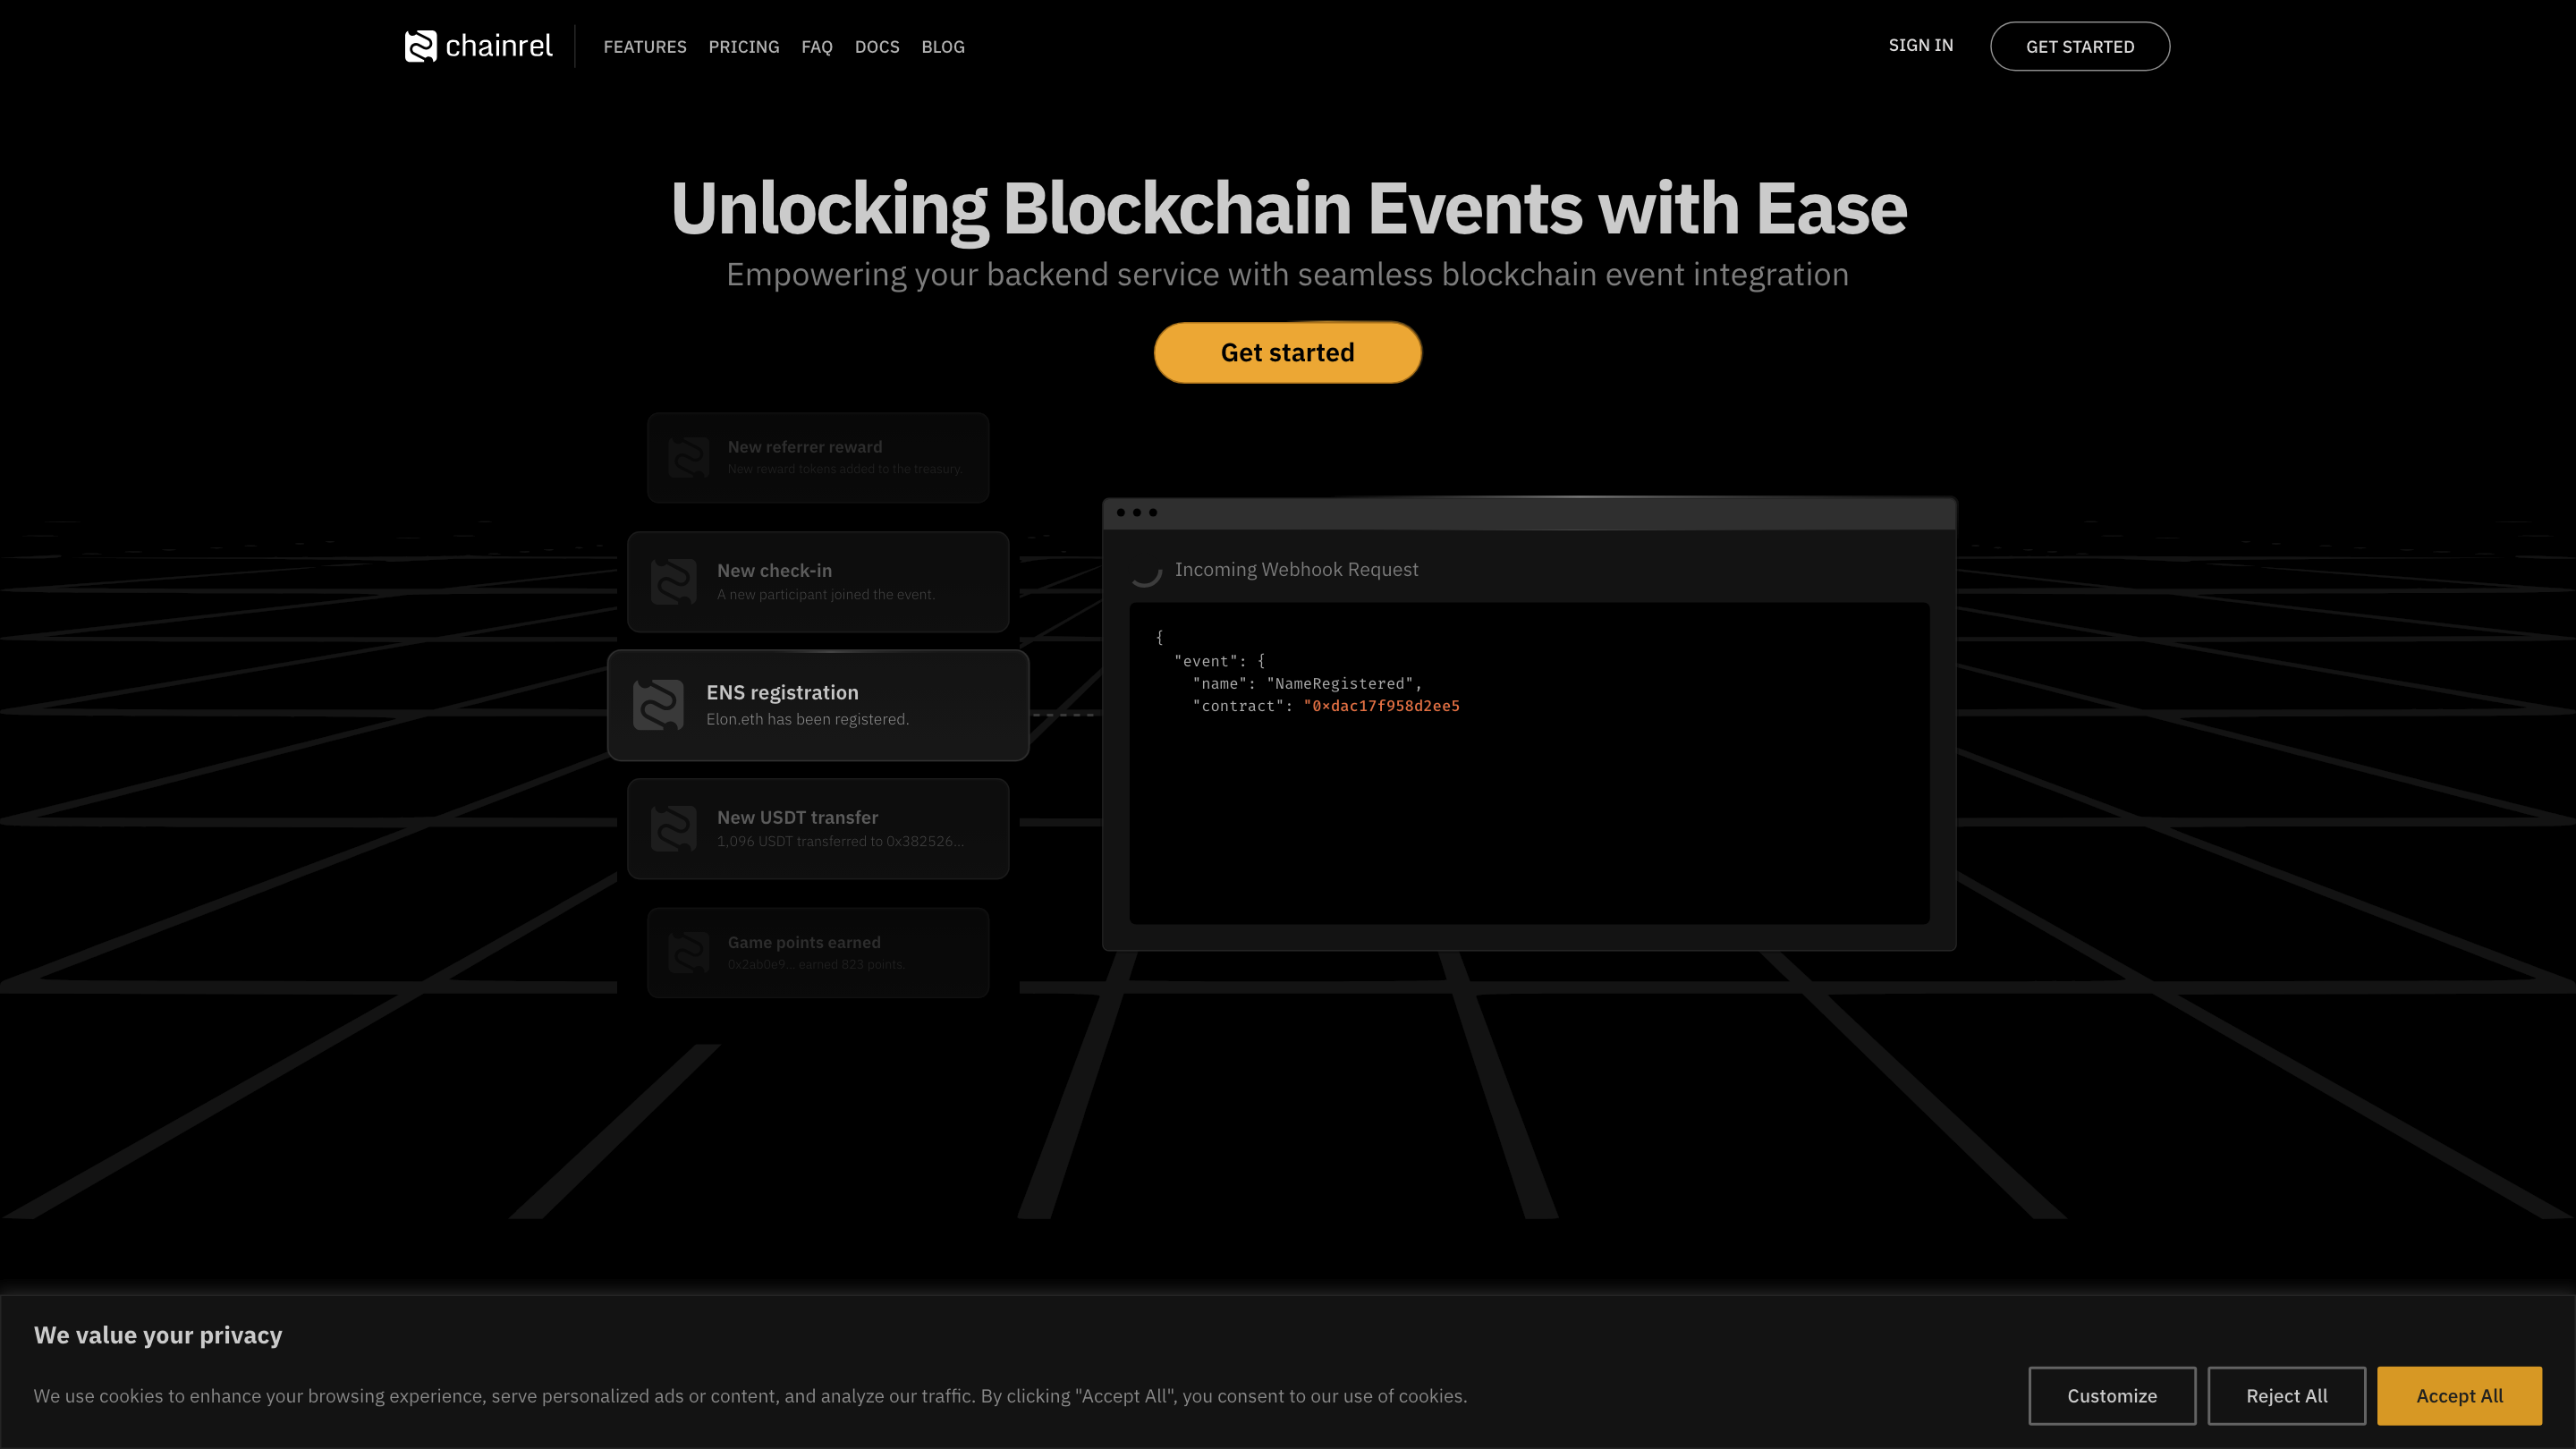Reject all cookies
The height and width of the screenshot is (1449, 2576).
[2286, 1395]
